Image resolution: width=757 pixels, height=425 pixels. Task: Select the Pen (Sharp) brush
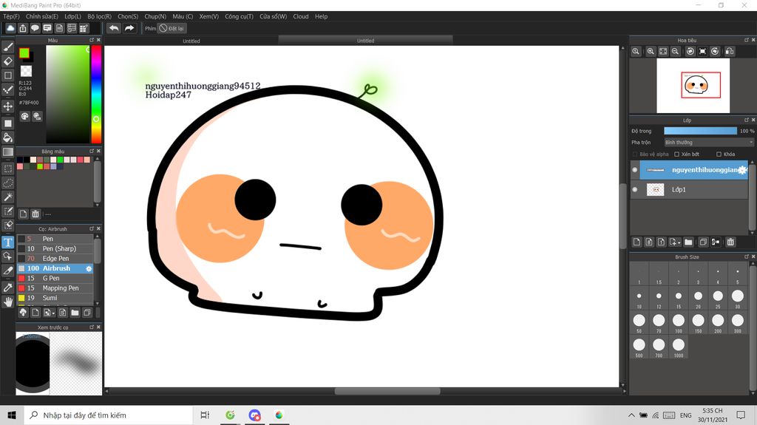55,249
